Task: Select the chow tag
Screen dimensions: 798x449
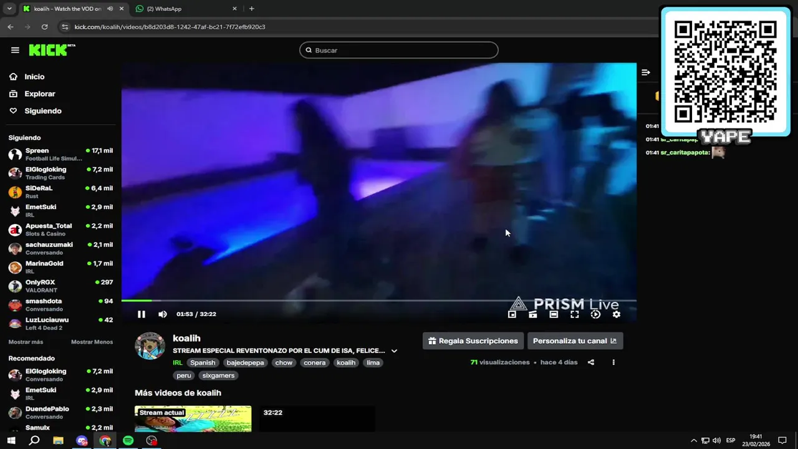Action: point(284,362)
